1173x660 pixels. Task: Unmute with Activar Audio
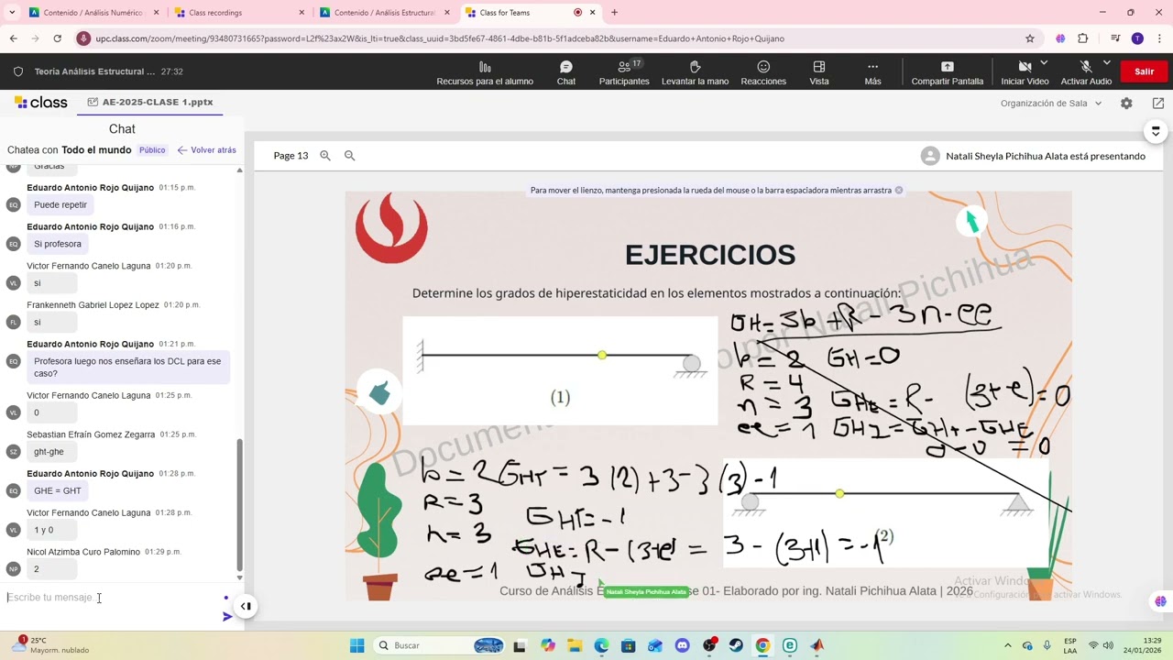pyautogui.click(x=1086, y=73)
